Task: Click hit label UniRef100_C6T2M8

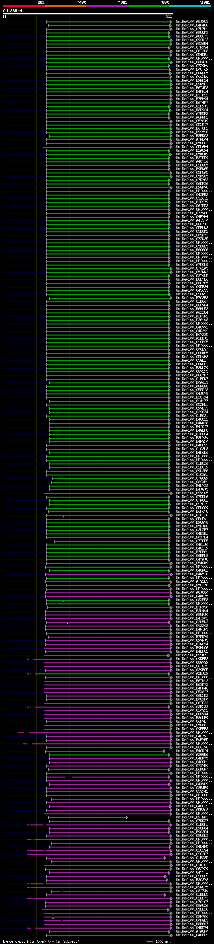Action: coord(192,51)
